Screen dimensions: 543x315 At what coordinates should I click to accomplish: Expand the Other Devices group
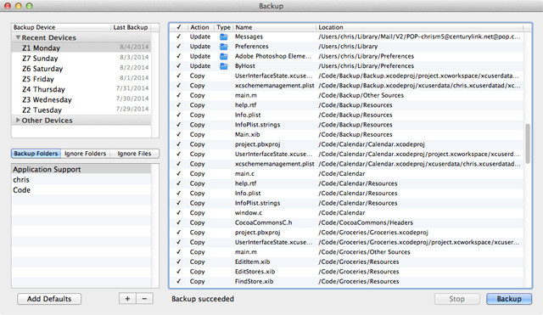pos(18,121)
